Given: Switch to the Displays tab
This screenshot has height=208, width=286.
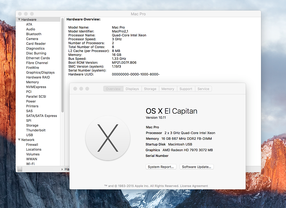Looking at the screenshot, I should [132, 89].
